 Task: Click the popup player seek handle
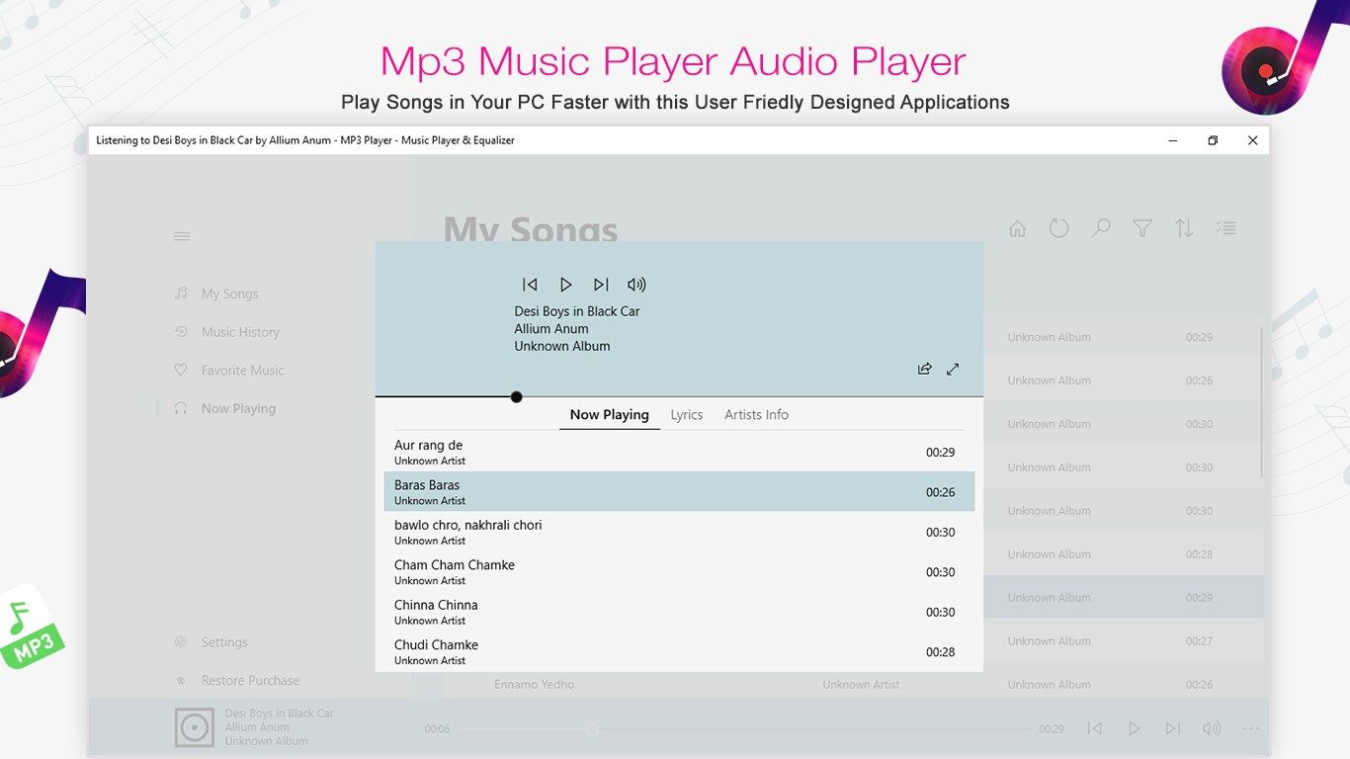[516, 397]
